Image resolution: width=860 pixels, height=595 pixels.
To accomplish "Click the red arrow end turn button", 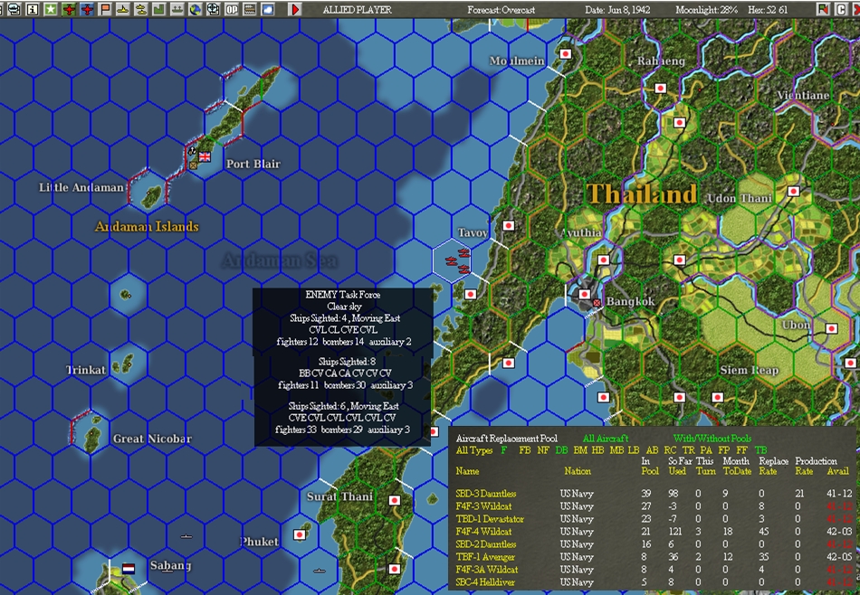I will pos(295,9).
